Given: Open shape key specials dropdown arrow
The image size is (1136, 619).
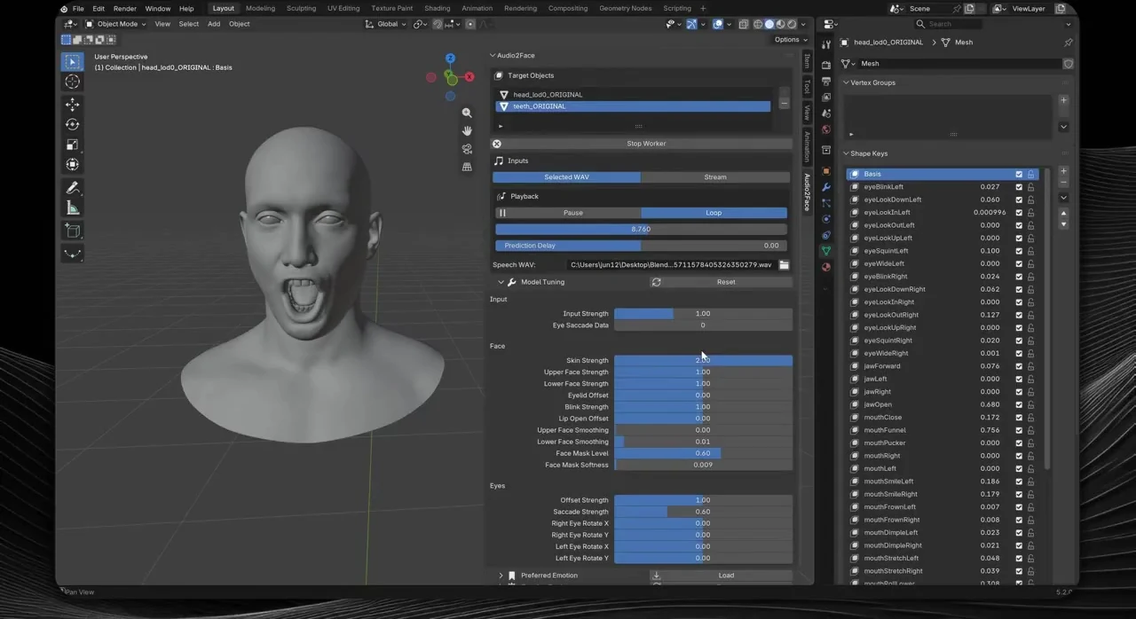Looking at the screenshot, I should [1063, 198].
